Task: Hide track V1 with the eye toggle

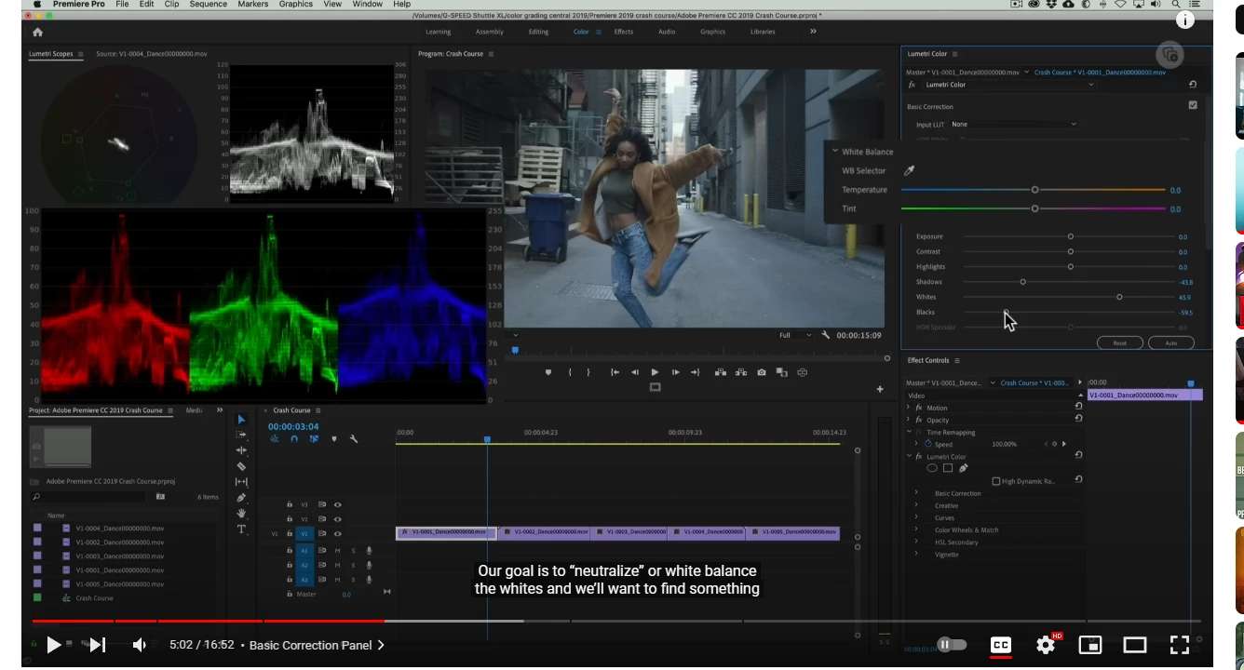Action: (x=337, y=534)
